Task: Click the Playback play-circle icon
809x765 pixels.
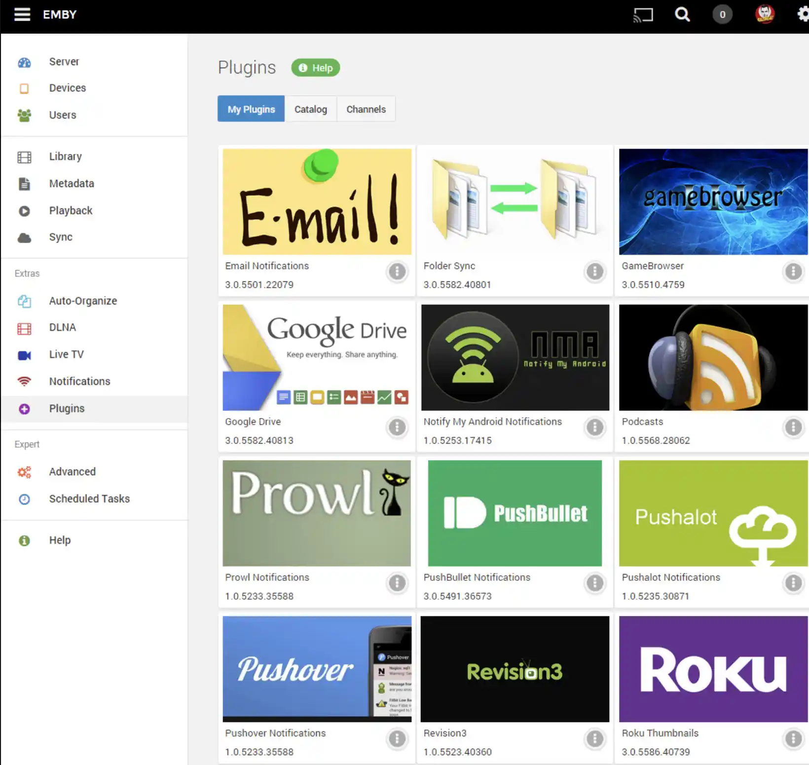Action: click(24, 211)
